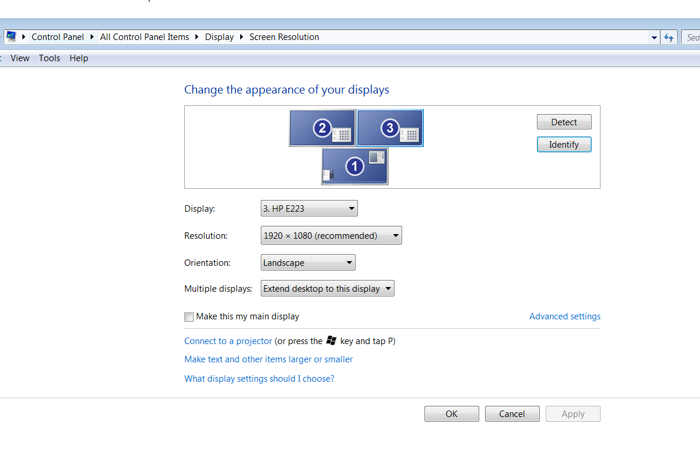The width and height of the screenshot is (700, 457).
Task: Open the Display dropdown showing HP E223
Action: (309, 208)
